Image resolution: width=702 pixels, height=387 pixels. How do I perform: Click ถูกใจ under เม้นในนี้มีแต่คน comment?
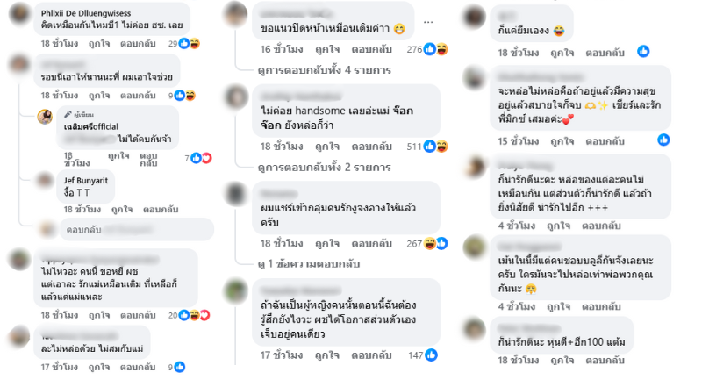pyautogui.click(x=558, y=306)
